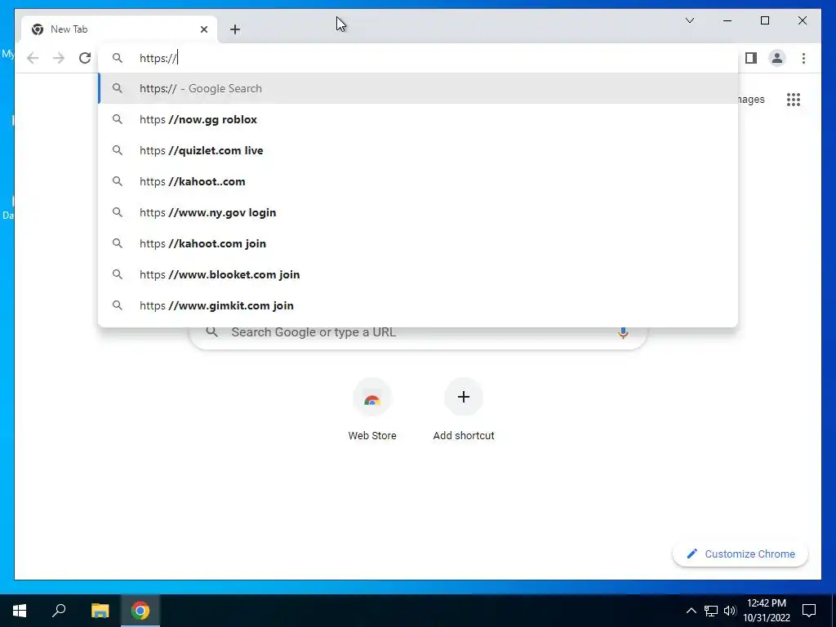Maximize the Chrome window
836x627 pixels.
764,20
